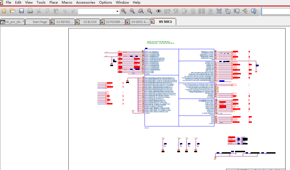This screenshot has width=290, height=170.
Task: Switch to the 02 BLOCK tab
Action: 88,22
